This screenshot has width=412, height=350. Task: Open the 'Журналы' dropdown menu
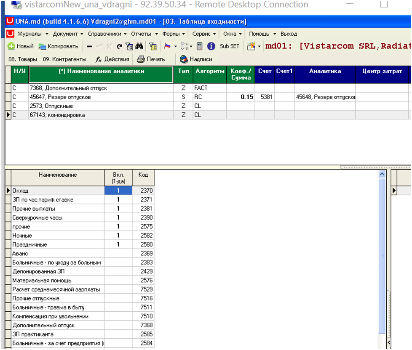(x=32, y=34)
